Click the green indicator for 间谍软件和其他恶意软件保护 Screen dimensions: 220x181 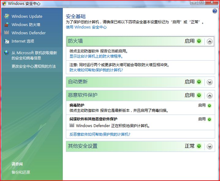(x=209, y=119)
